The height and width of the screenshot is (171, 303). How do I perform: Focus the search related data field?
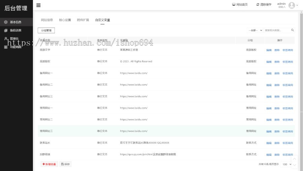tap(277, 30)
